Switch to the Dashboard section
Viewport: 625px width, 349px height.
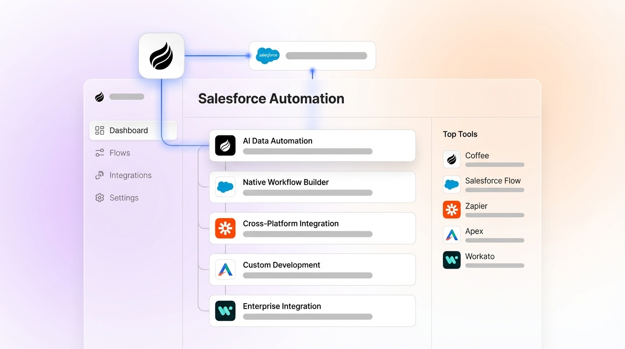click(x=129, y=130)
